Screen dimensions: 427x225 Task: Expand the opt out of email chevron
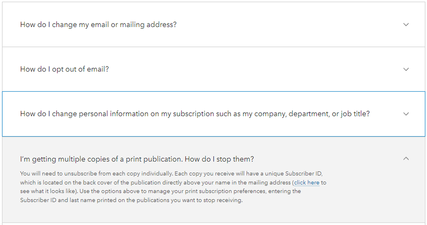pos(406,69)
